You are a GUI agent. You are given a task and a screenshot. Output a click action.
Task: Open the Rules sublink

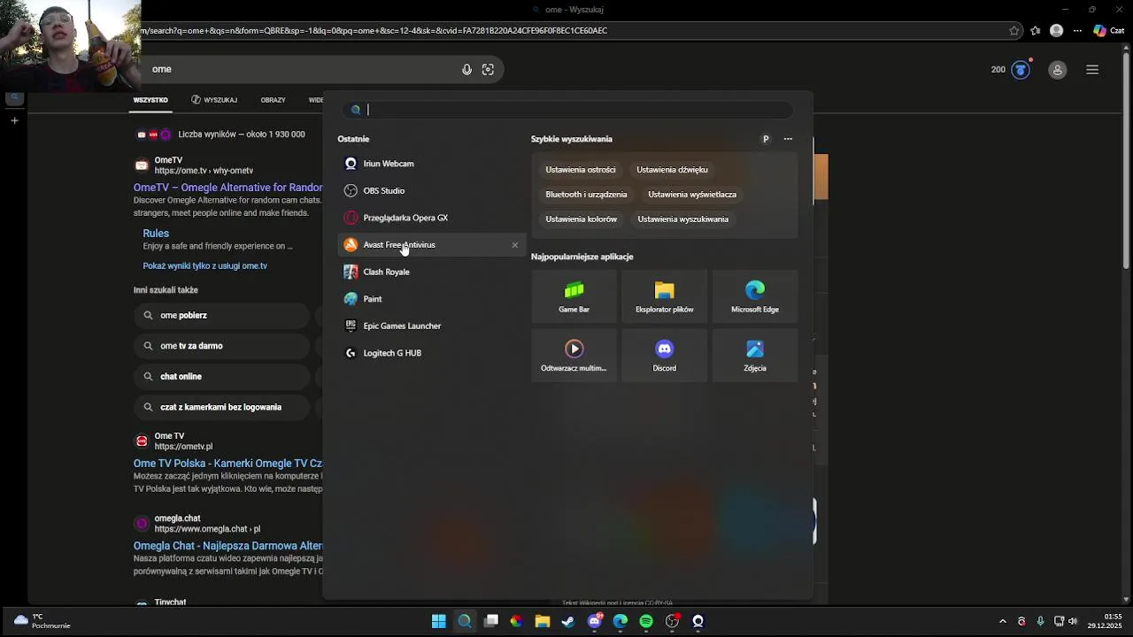tap(156, 234)
